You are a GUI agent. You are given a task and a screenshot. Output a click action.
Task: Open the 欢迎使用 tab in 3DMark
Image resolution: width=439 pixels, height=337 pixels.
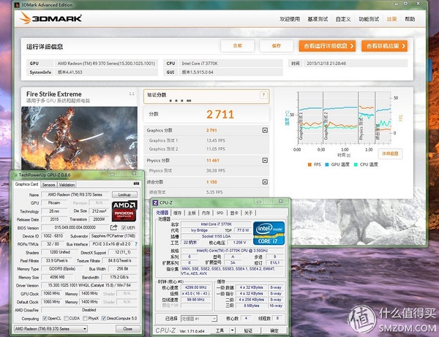(x=290, y=19)
